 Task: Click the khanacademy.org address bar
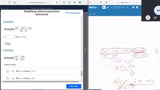(x=37, y=2)
